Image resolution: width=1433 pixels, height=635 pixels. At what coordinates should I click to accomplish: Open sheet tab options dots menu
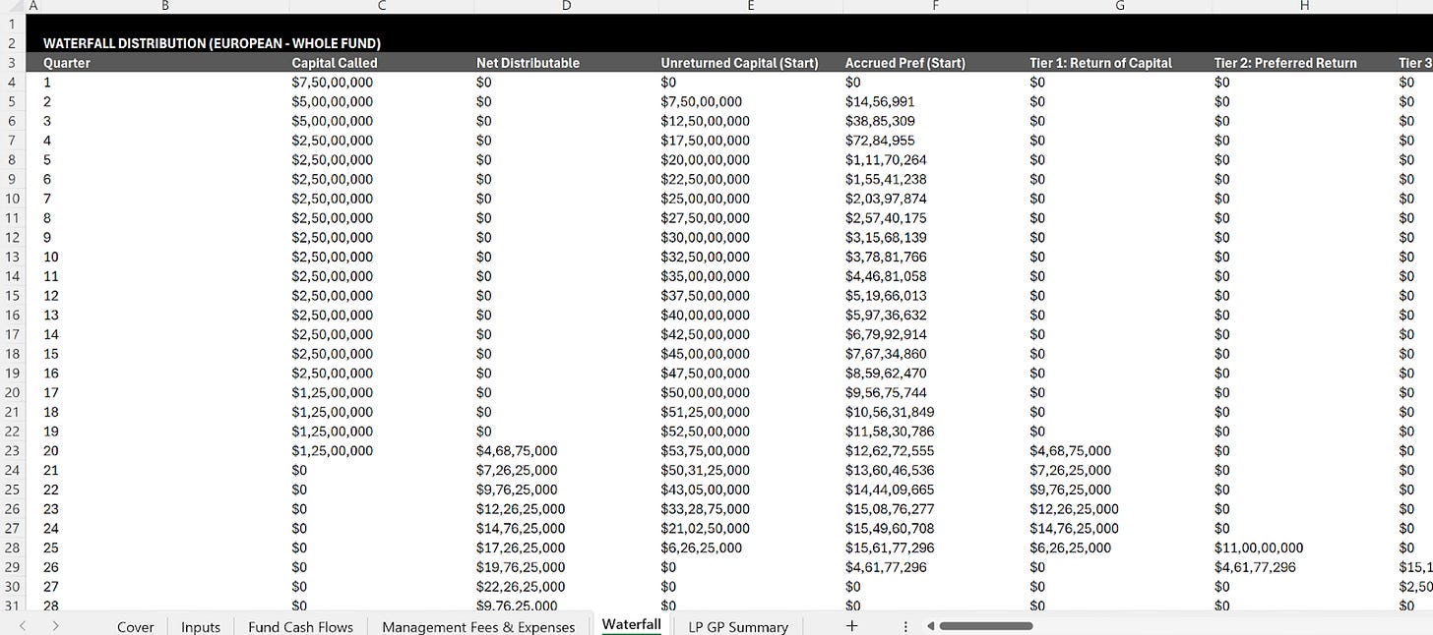905,625
